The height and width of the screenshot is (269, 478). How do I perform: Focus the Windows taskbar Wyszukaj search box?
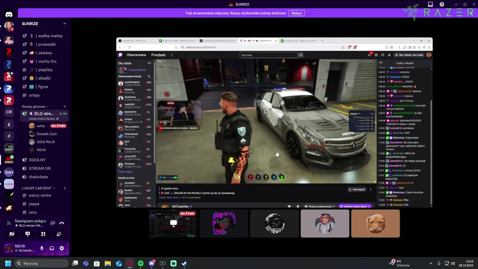(41, 263)
